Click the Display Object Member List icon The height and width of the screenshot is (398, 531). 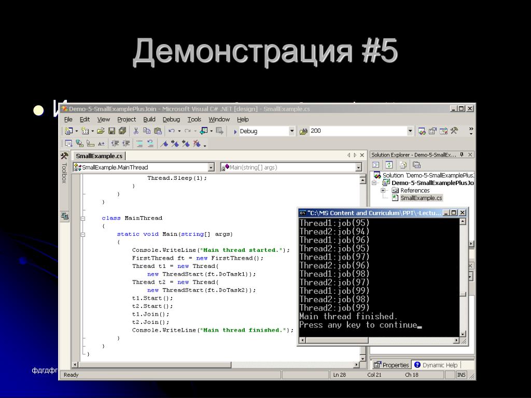click(69, 144)
